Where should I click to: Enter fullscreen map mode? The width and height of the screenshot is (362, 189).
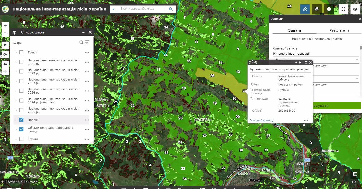[x=343, y=9]
